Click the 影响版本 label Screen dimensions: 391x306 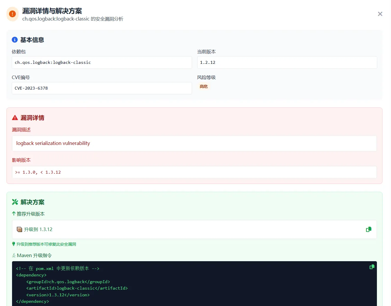point(21,160)
